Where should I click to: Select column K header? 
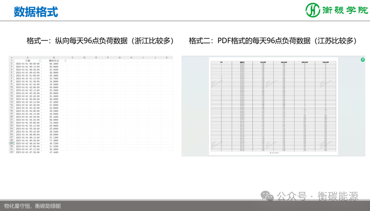pos(167,57)
